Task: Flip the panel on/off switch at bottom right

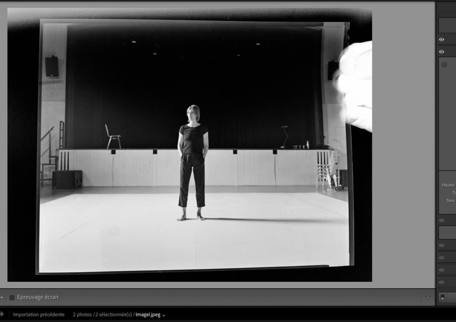Action: (x=443, y=297)
